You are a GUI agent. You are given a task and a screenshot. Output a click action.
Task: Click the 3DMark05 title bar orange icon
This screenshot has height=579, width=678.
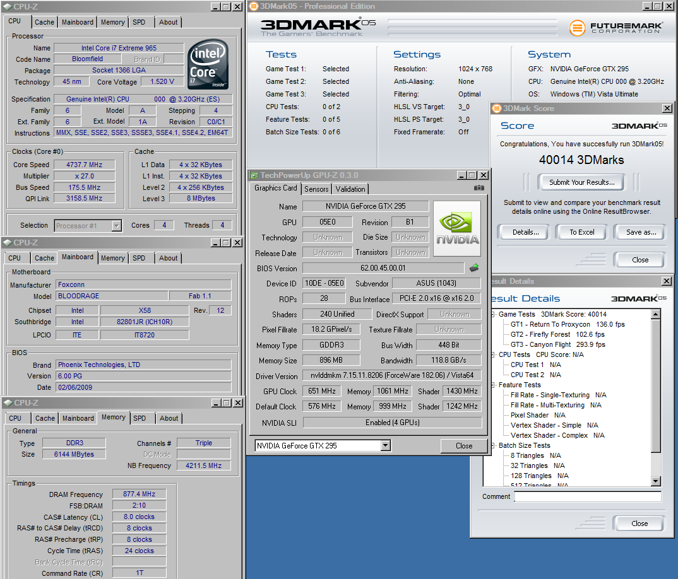click(x=254, y=6)
